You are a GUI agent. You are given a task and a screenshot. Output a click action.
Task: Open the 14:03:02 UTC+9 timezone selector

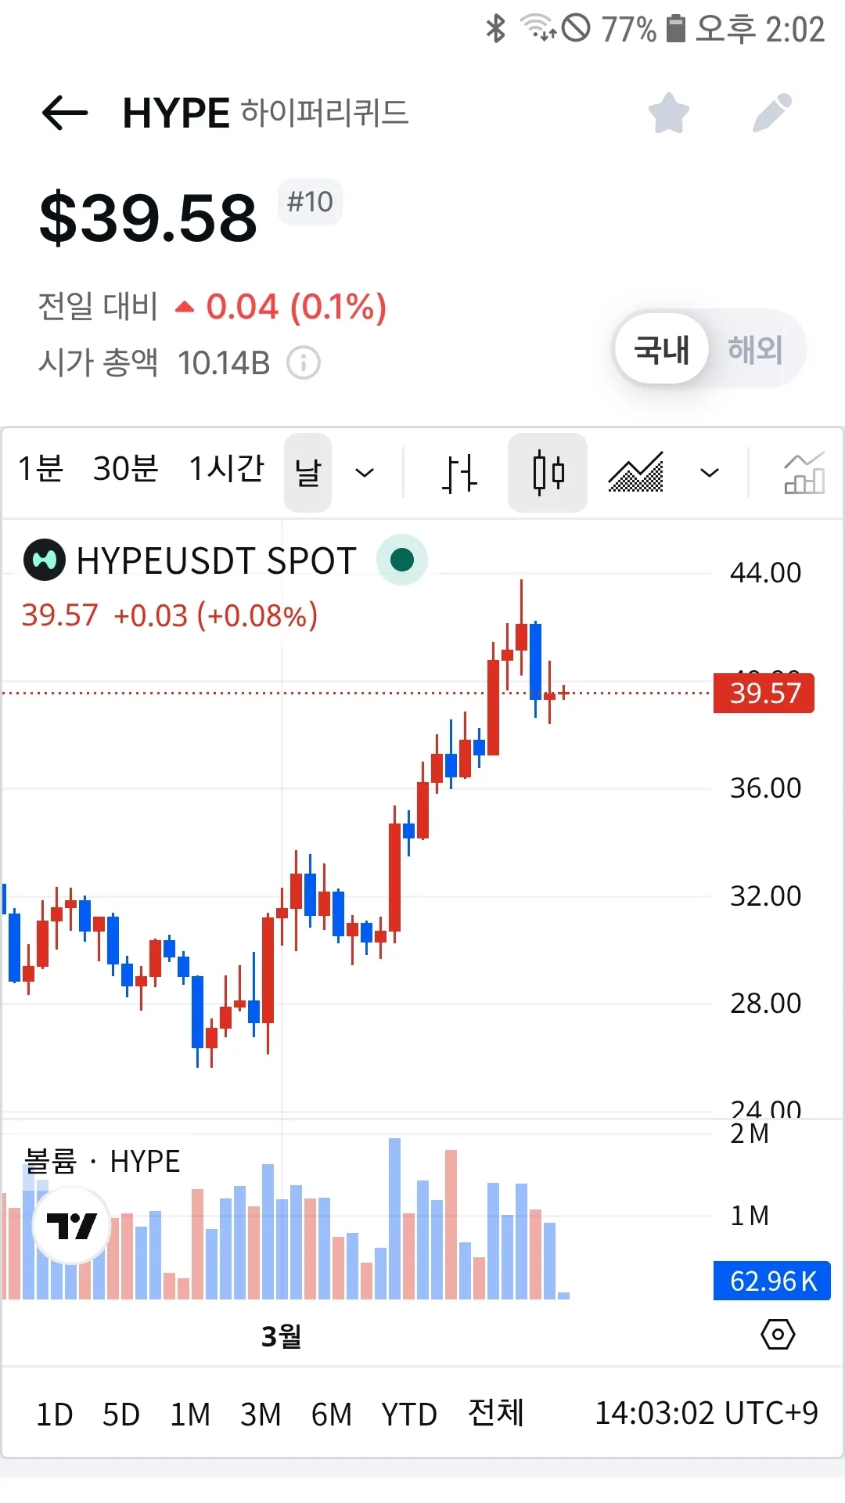(707, 1413)
